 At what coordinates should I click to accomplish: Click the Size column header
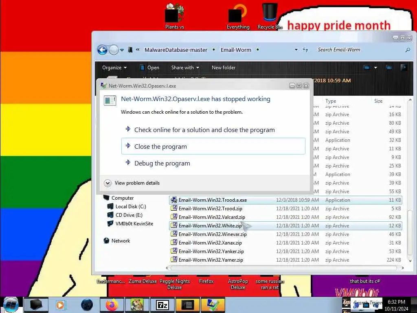pyautogui.click(x=378, y=101)
